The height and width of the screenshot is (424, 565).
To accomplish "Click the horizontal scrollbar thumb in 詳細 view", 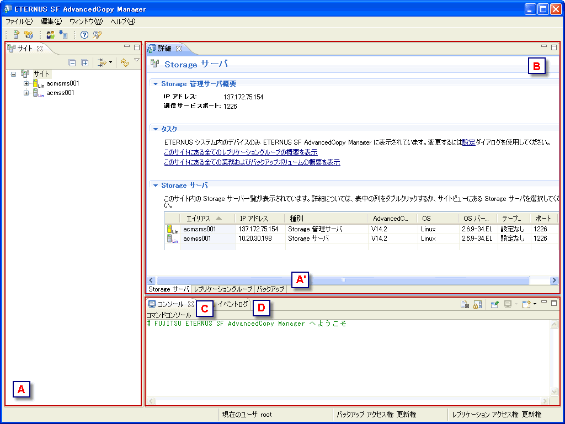I will pyautogui.click(x=343, y=280).
